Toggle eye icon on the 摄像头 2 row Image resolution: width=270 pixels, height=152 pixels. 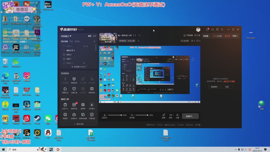[x=84, y=63]
